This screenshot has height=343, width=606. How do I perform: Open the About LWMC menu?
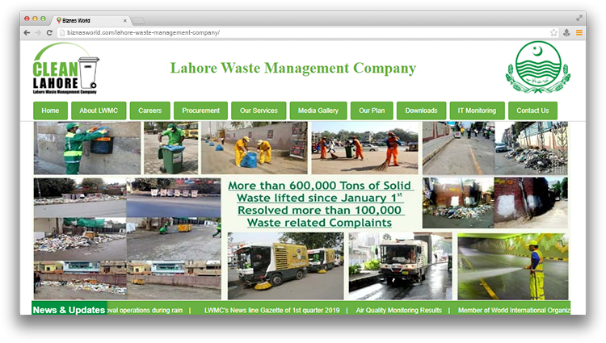pyautogui.click(x=99, y=111)
